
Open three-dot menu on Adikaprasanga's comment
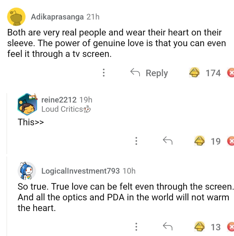[104, 73]
